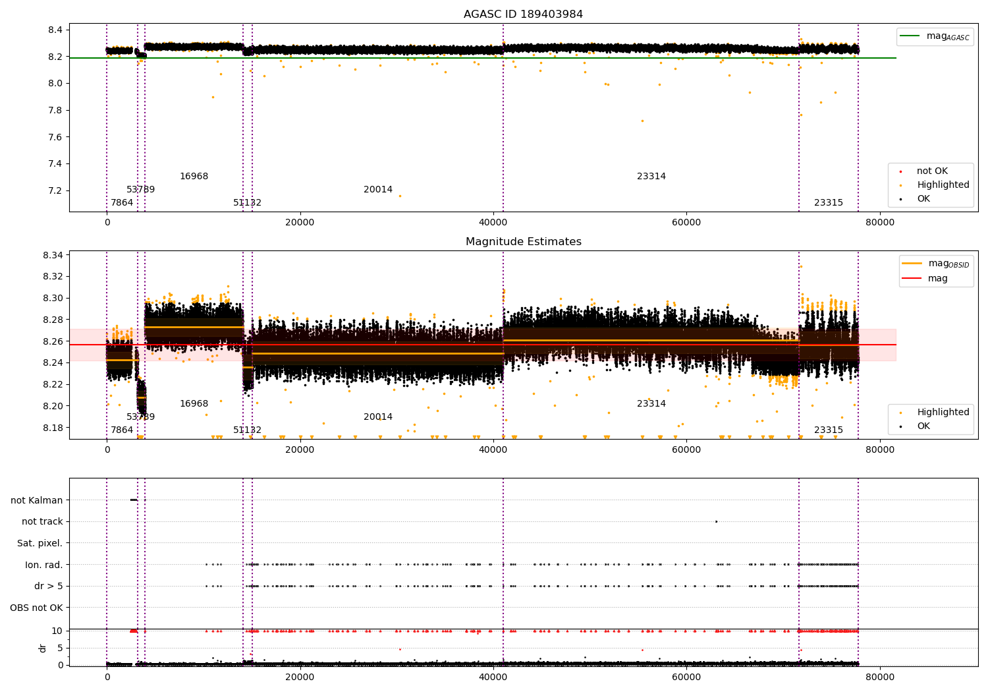
Task: Click the 80000 x-tick under bottom panel
Action: [x=879, y=677]
